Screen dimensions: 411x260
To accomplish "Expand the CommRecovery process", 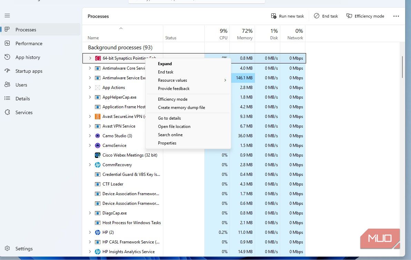I will tap(90, 165).
